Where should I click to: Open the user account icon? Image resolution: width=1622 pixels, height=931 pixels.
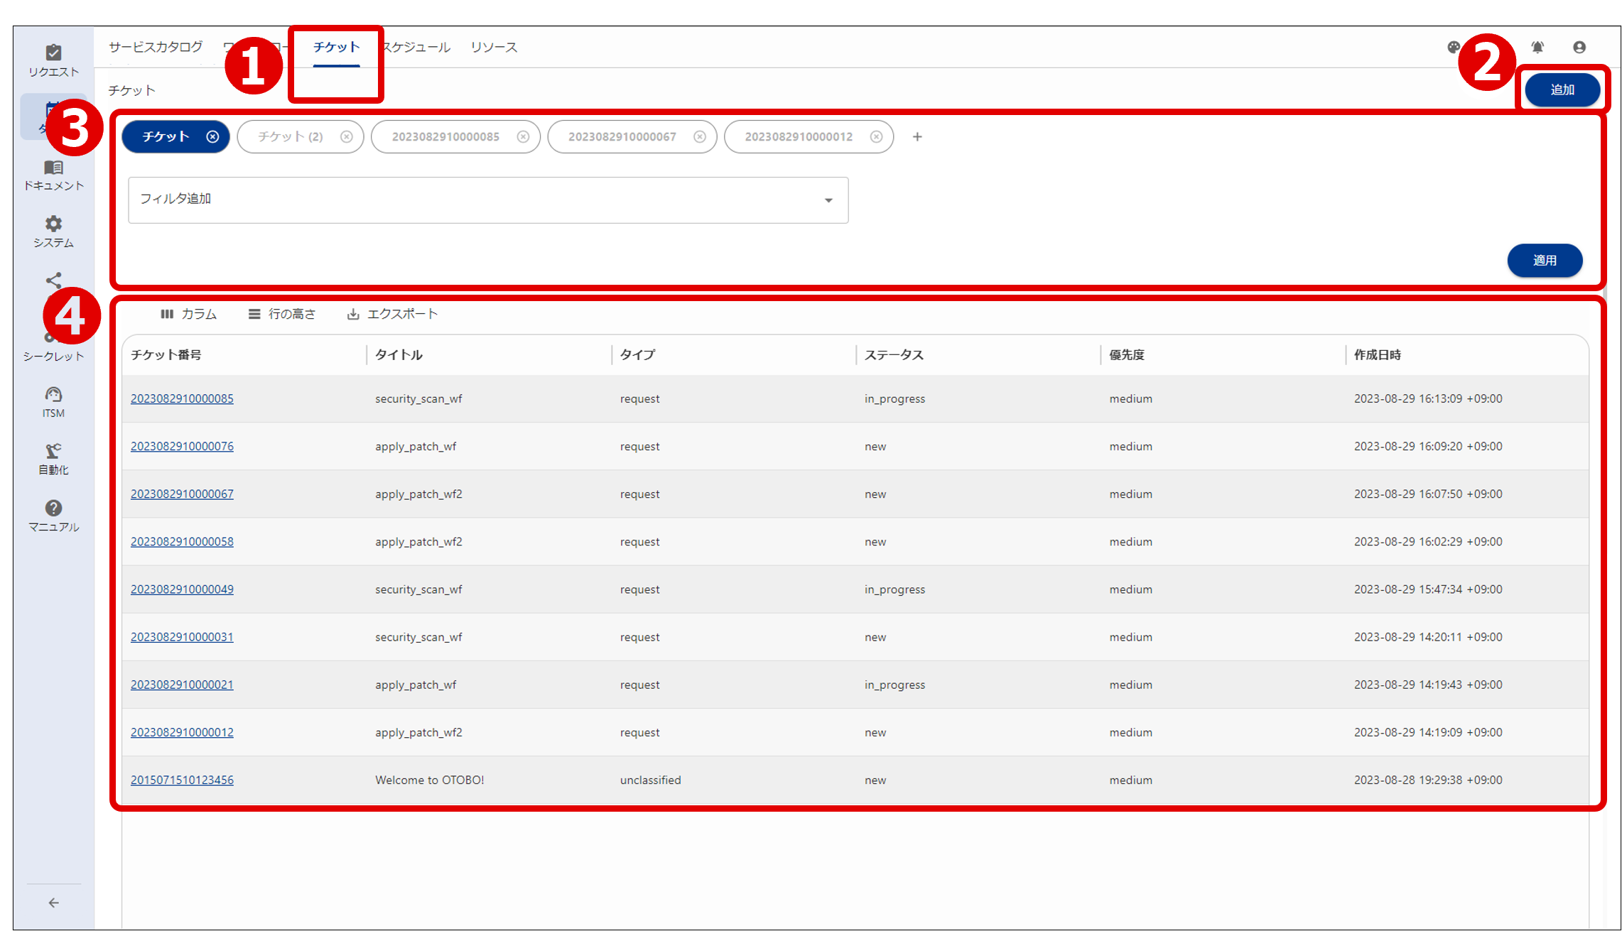click(x=1579, y=47)
